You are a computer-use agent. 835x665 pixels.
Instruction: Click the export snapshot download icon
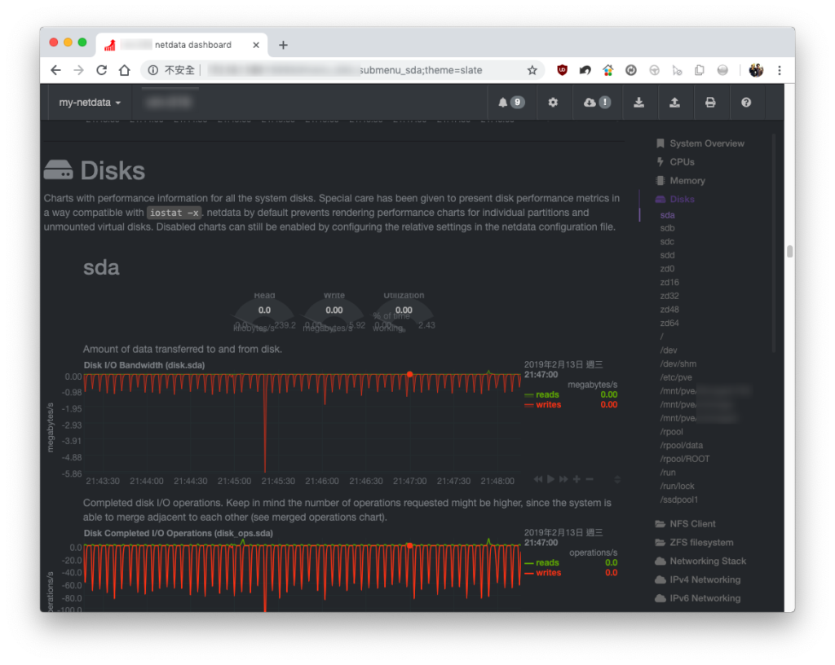click(638, 102)
